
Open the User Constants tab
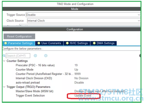49,43
